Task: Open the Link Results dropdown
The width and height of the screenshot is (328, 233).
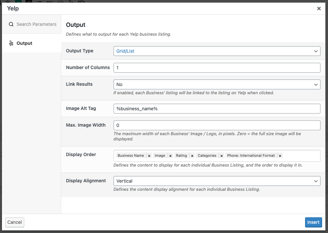Action: point(217,84)
